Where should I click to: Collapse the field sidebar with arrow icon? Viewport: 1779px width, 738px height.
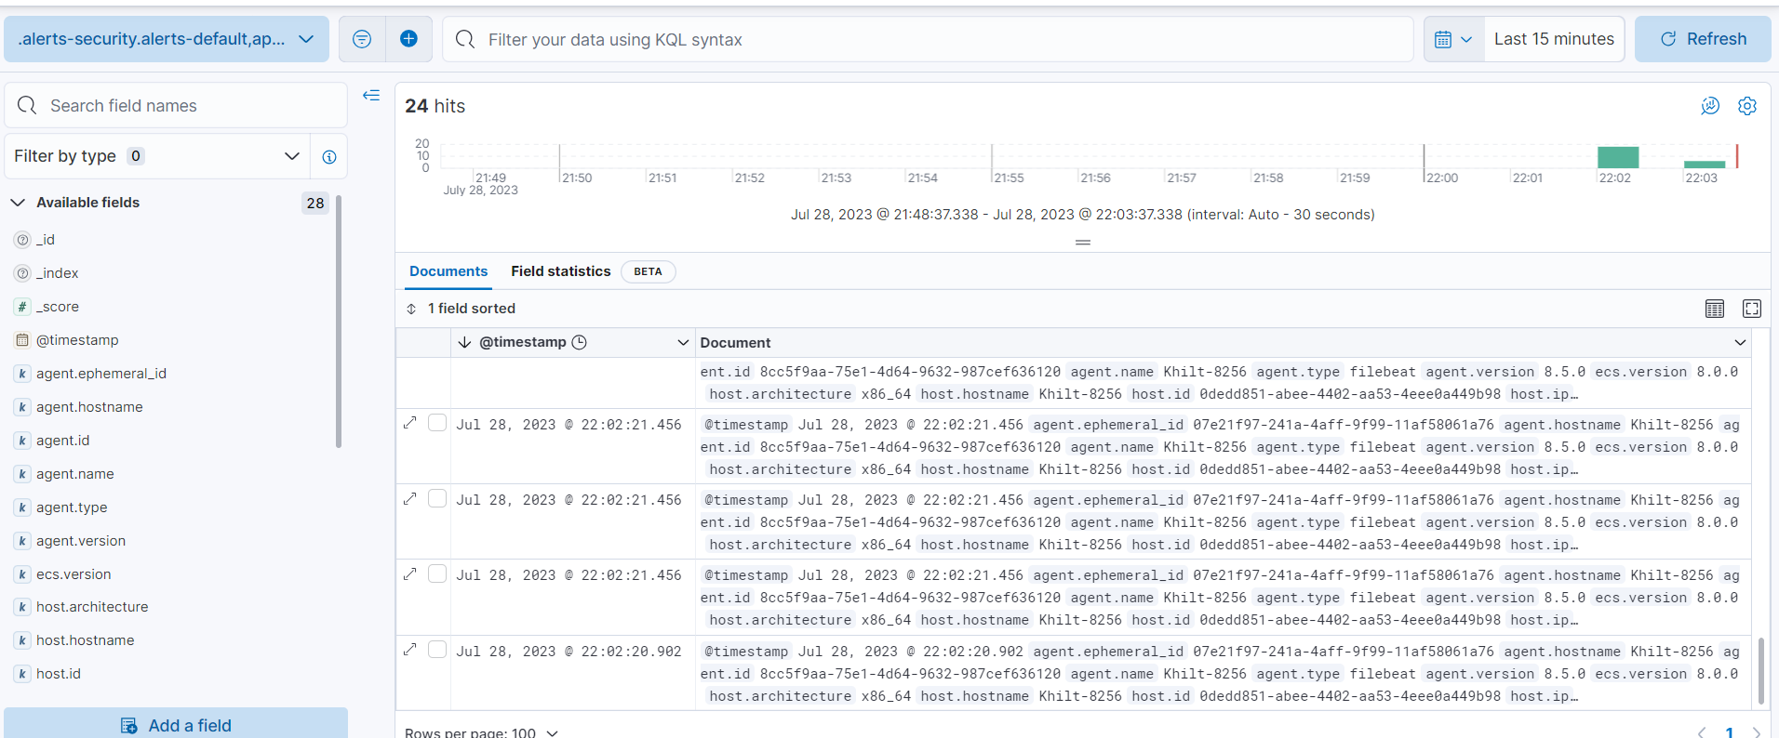coord(371,95)
